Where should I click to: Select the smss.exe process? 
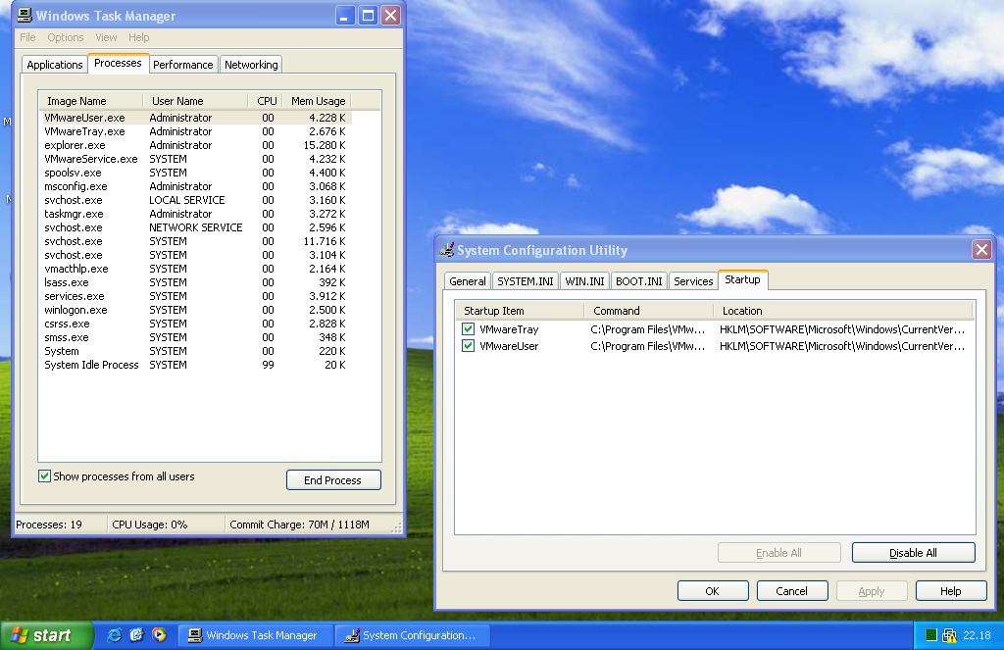click(x=196, y=337)
